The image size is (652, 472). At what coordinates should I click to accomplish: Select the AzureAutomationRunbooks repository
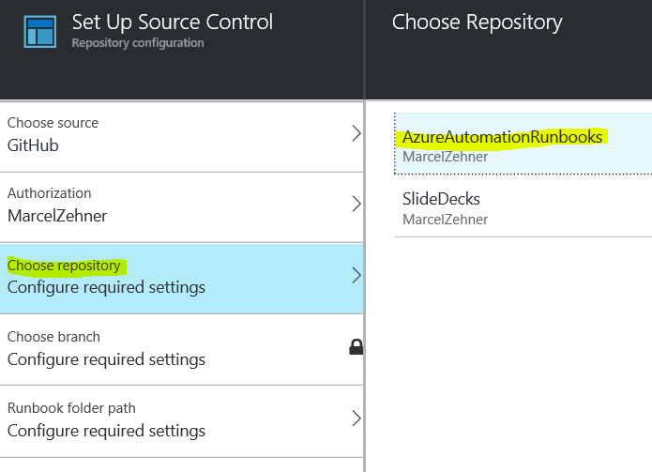click(x=502, y=137)
